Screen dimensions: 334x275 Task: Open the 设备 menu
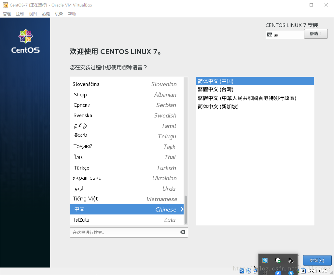pos(59,14)
